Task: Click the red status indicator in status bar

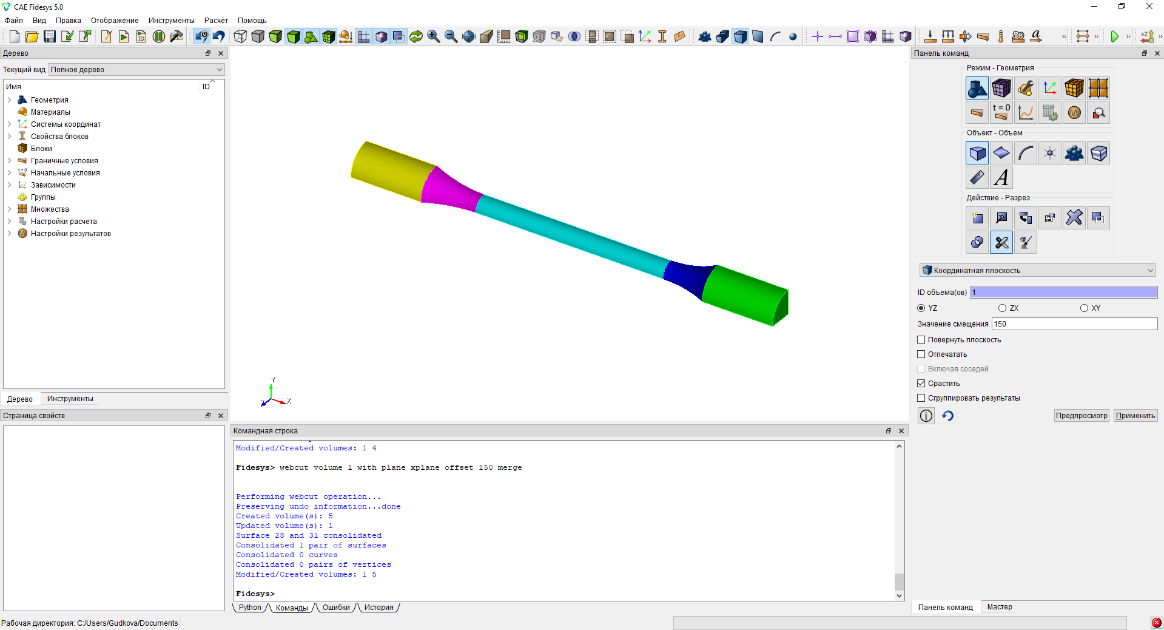Action: coord(1156,623)
